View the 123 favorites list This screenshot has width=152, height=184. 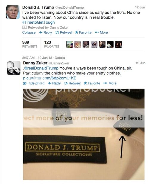click(52, 44)
